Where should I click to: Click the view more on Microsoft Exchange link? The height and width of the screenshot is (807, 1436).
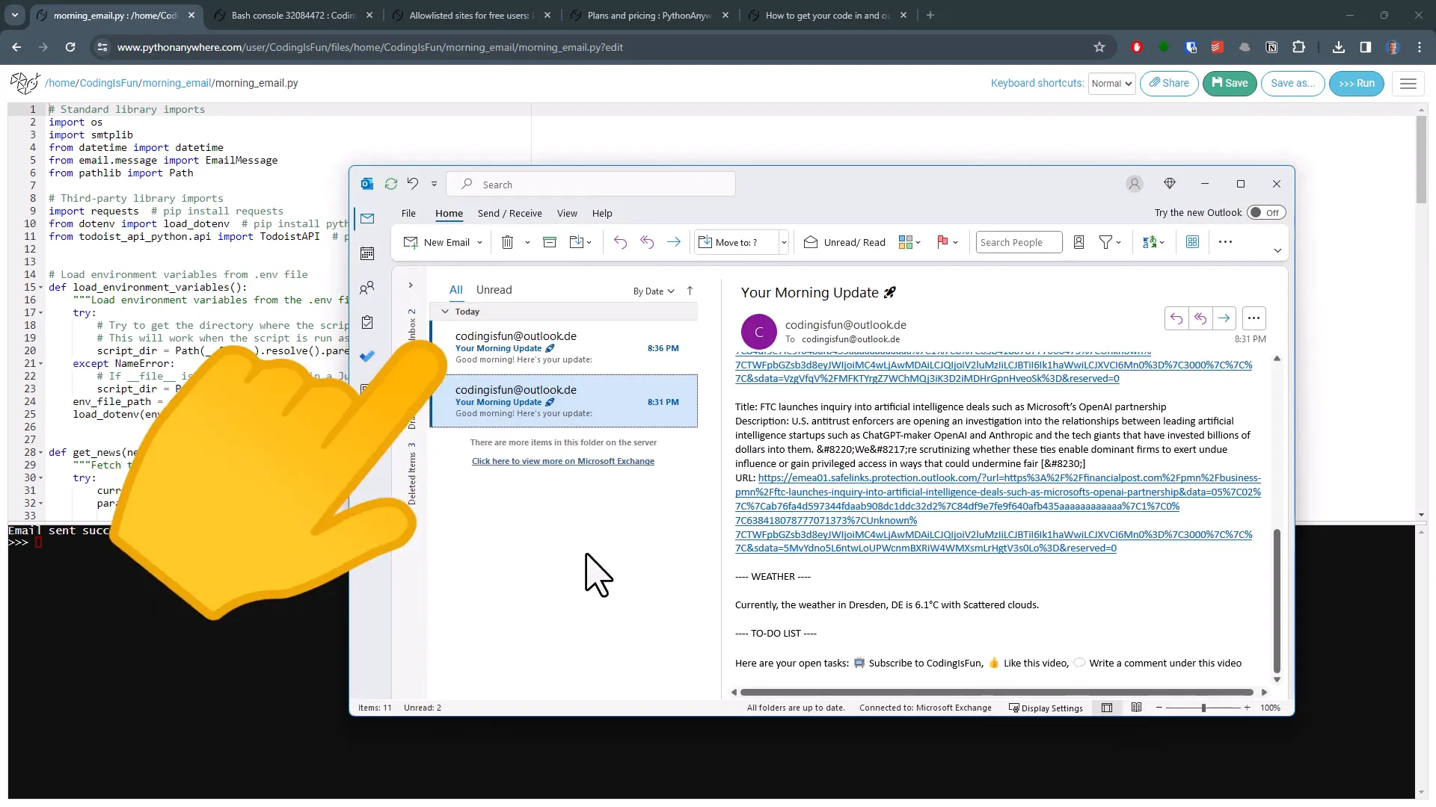point(563,462)
